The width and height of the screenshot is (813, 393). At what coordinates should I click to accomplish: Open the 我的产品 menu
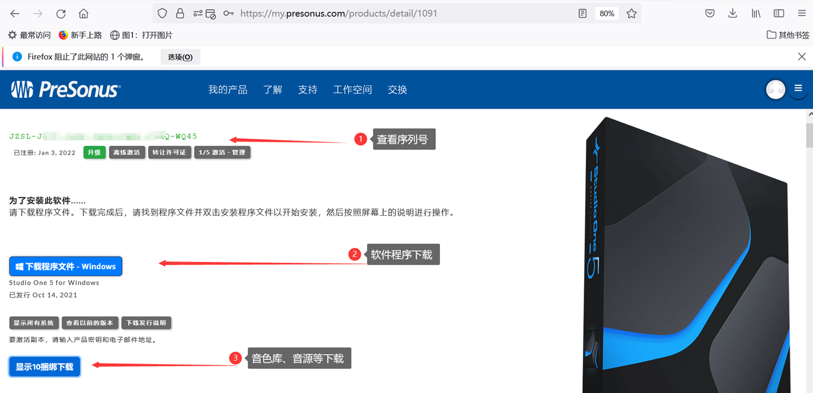tap(228, 90)
